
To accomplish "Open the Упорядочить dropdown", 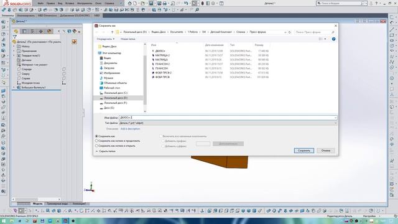I will pyautogui.click(x=106, y=39).
